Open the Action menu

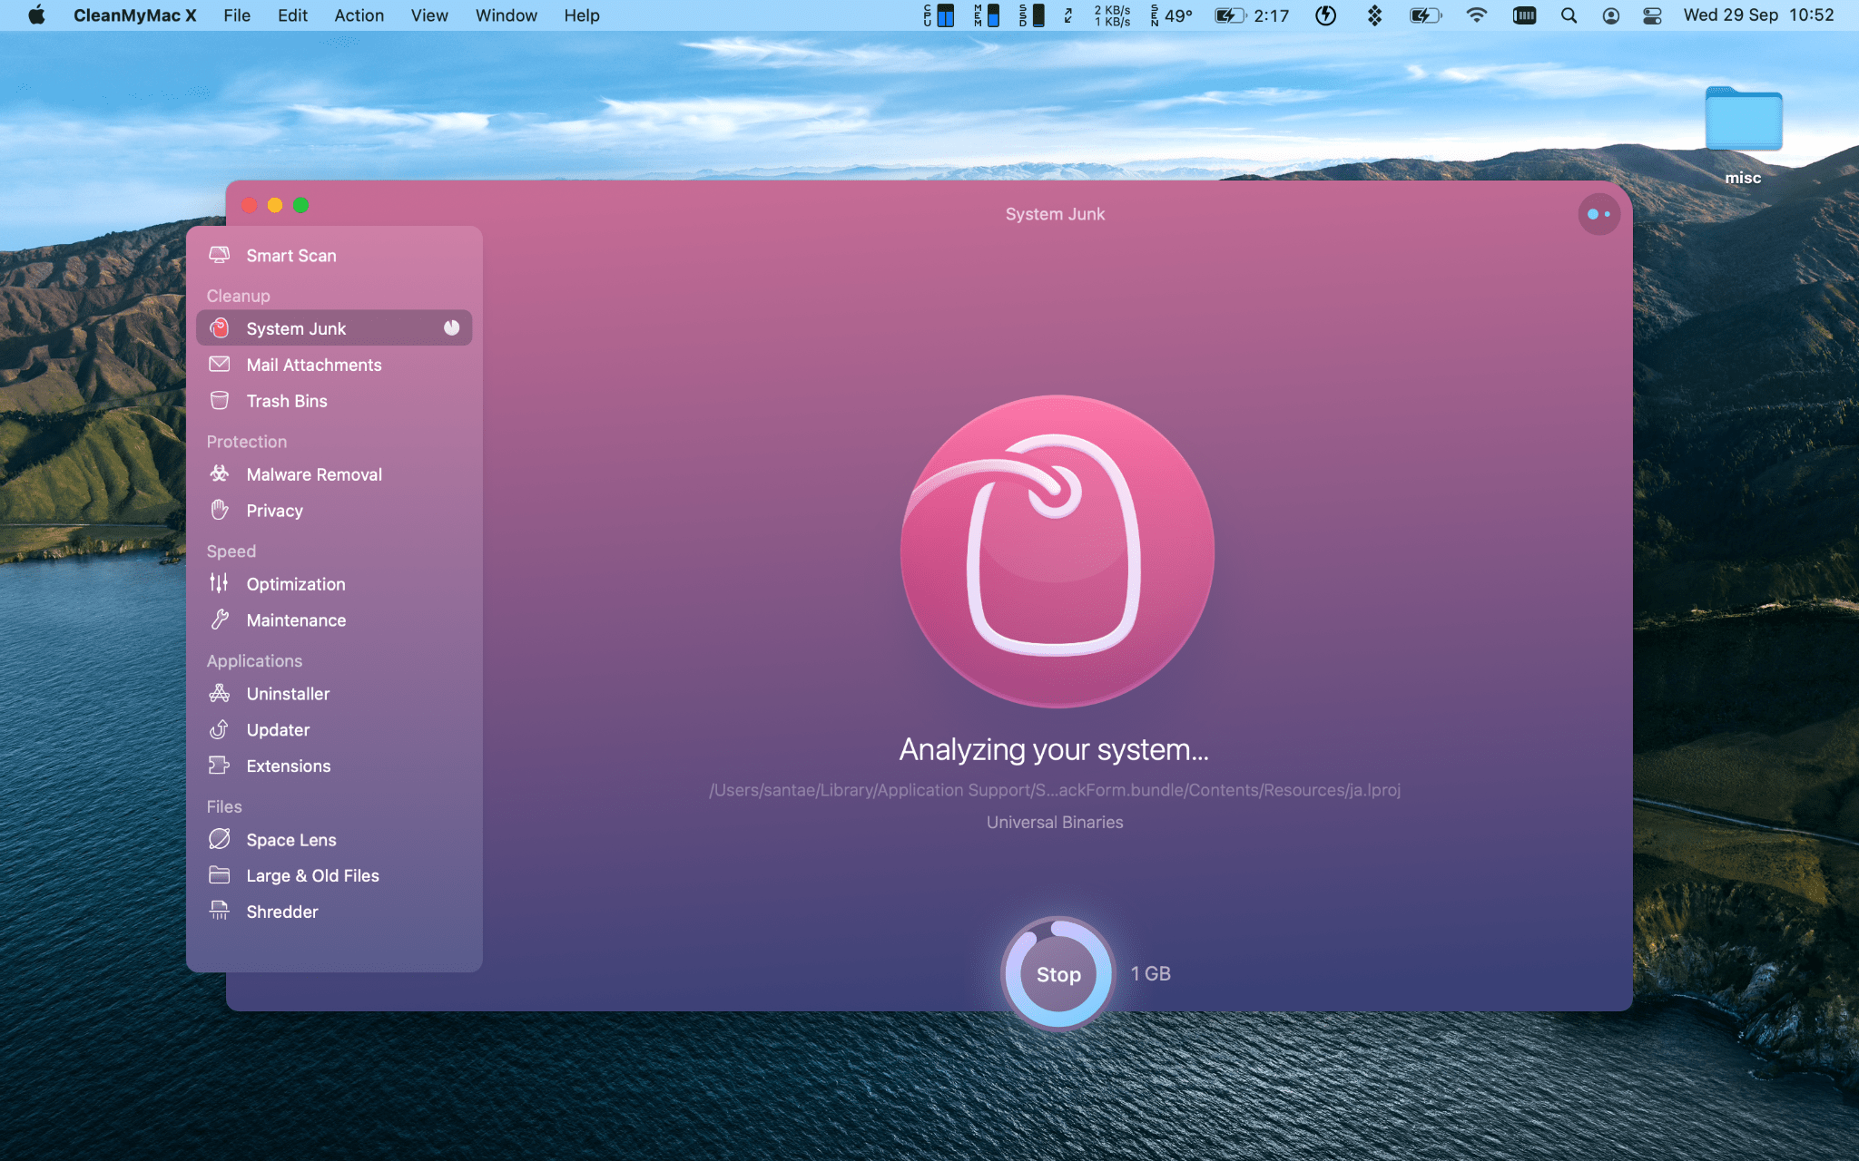[359, 15]
